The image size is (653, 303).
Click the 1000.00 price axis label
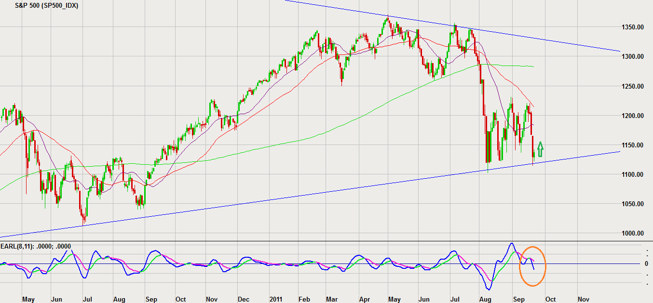tap(633, 233)
